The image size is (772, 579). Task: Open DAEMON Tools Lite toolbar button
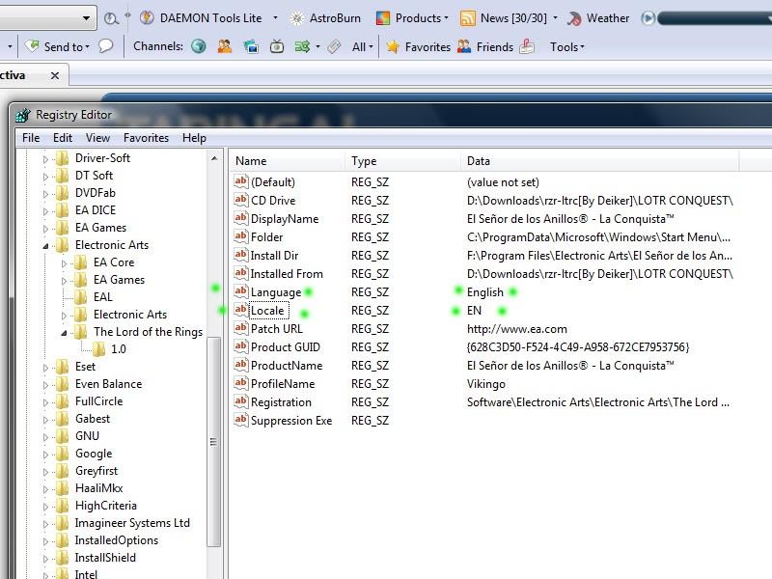click(201, 18)
